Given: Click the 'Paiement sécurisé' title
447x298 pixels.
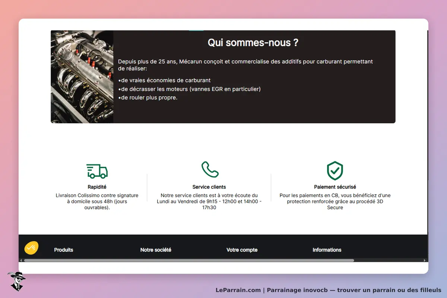Looking at the screenshot, I should [335, 187].
